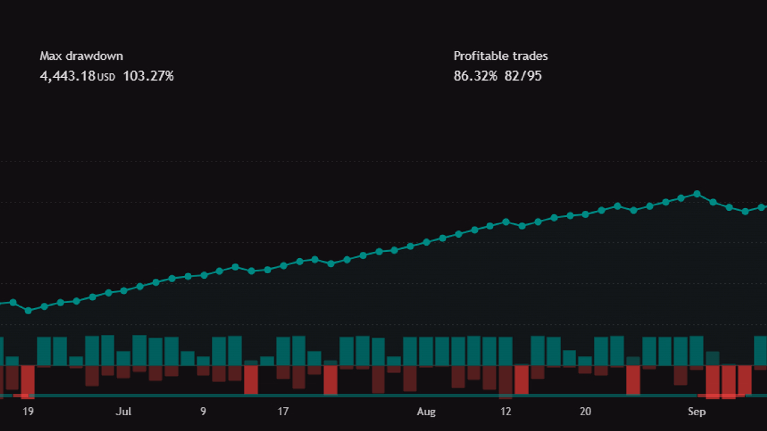767x431 pixels.
Task: Select the equity curve's highest point near Sep
Action: tap(697, 194)
